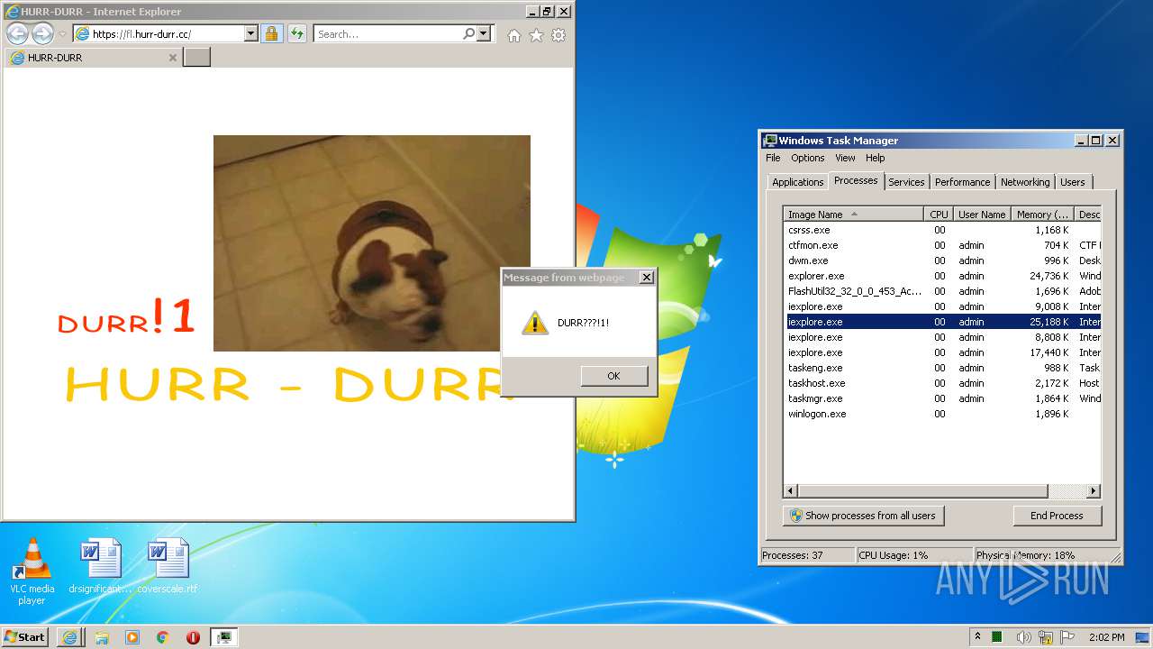Close the HURR-DURR browser tab
Viewport: 1153px width, 649px height.
pos(173,58)
